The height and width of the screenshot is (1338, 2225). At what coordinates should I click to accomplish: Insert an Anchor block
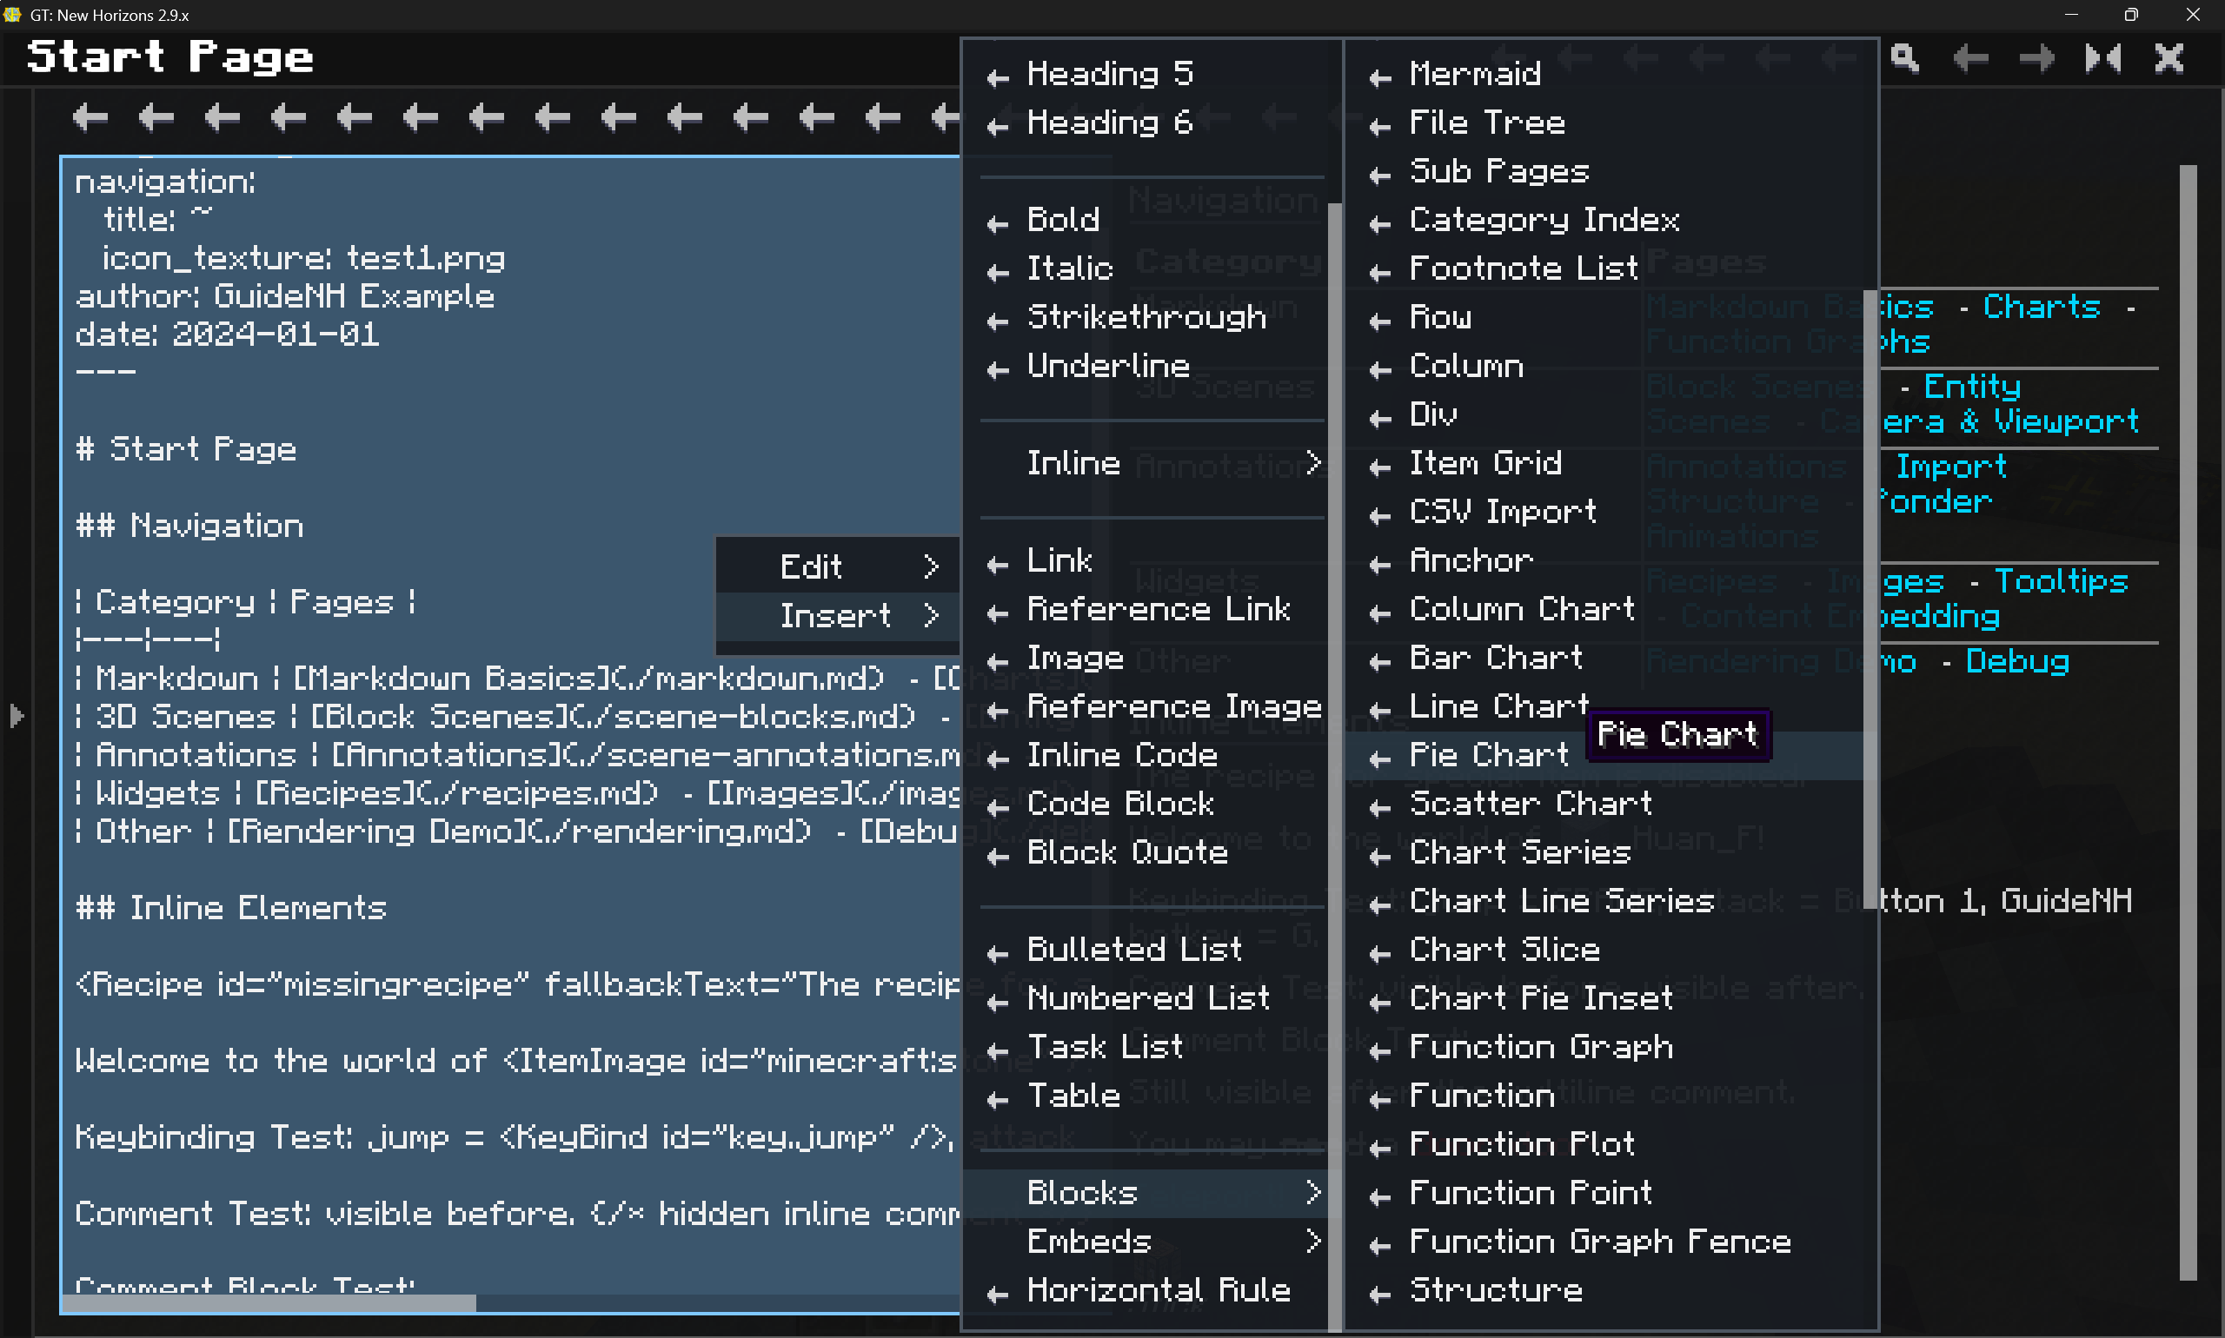(x=1604, y=560)
